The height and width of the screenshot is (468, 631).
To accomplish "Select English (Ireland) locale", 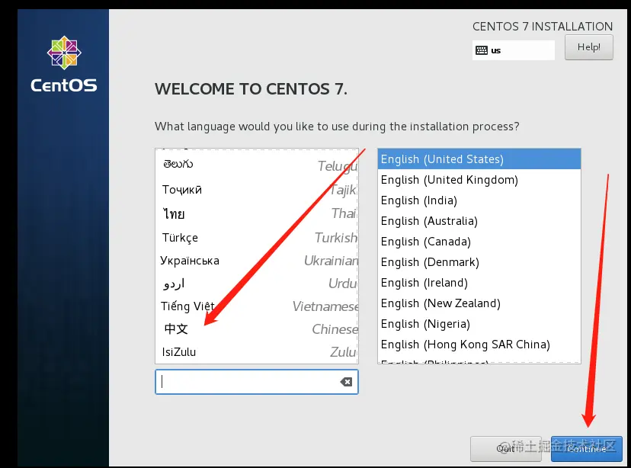I will (x=479, y=283).
